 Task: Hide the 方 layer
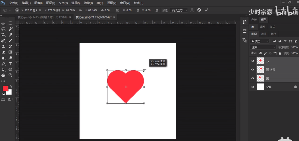click(x=253, y=61)
